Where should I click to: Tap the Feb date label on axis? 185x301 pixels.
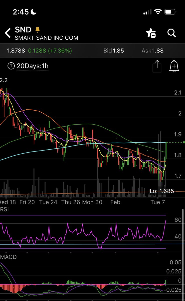(x=115, y=202)
